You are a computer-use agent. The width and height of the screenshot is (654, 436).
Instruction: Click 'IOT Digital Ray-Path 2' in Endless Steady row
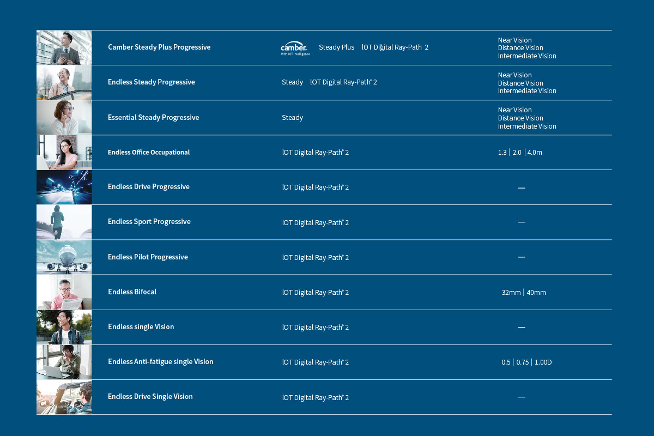343,82
